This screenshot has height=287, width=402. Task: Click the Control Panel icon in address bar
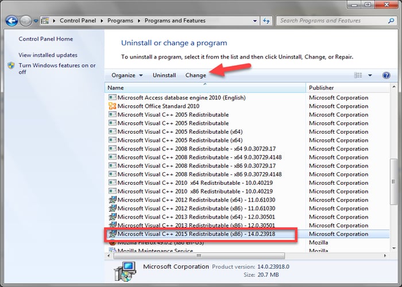(45, 21)
